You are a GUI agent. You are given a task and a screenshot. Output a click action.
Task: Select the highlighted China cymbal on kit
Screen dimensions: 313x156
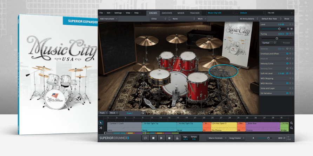tap(224, 71)
